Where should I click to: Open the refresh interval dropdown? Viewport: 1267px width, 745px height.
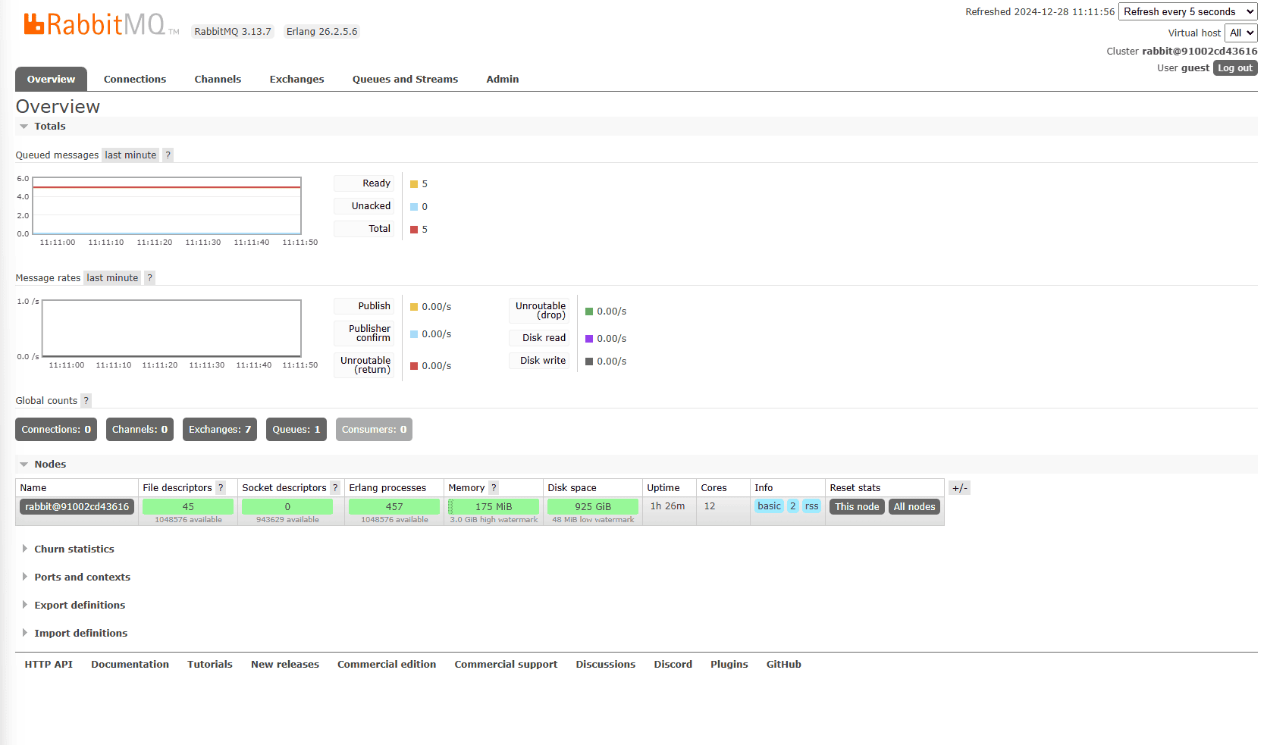pos(1188,11)
